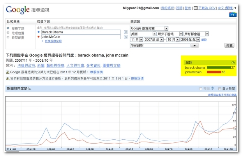Click the link above chart's top-right corner

point(222,95)
